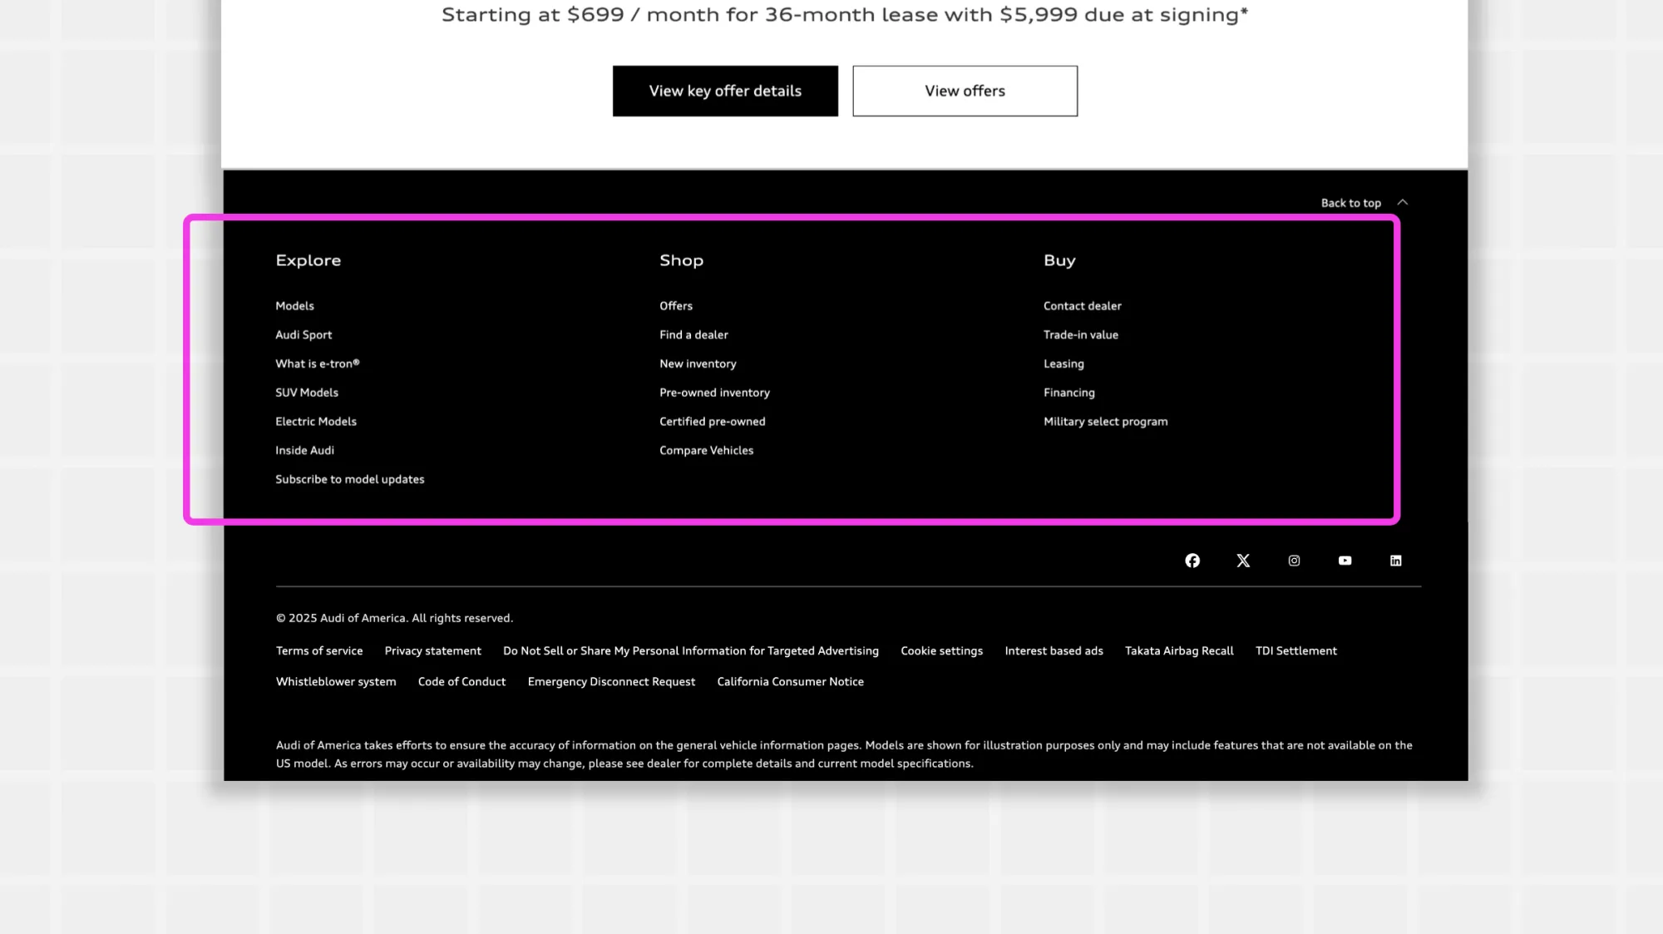Go to Audi Sport link
Screen dimensions: 1663x934
pos(303,335)
